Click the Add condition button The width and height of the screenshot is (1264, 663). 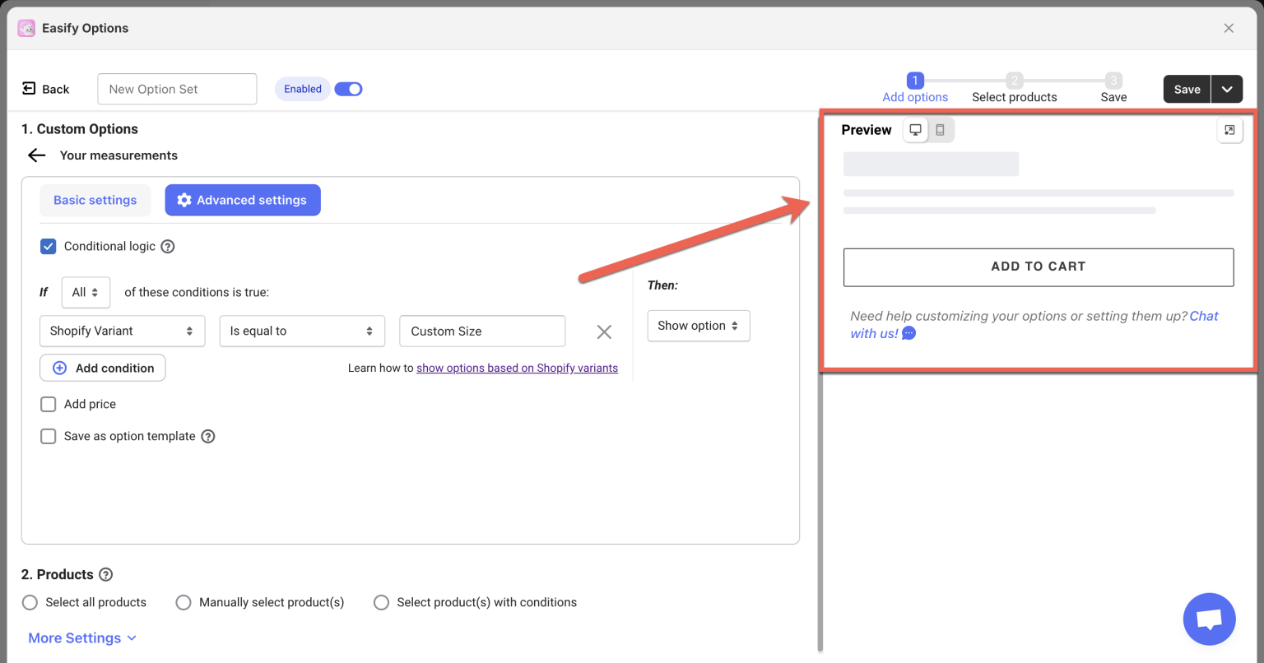click(x=102, y=368)
